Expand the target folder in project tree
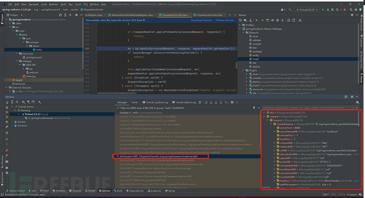The height and width of the screenshot is (198, 365). click(10, 80)
